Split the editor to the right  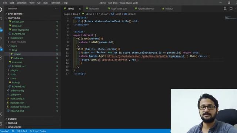pos(231,9)
